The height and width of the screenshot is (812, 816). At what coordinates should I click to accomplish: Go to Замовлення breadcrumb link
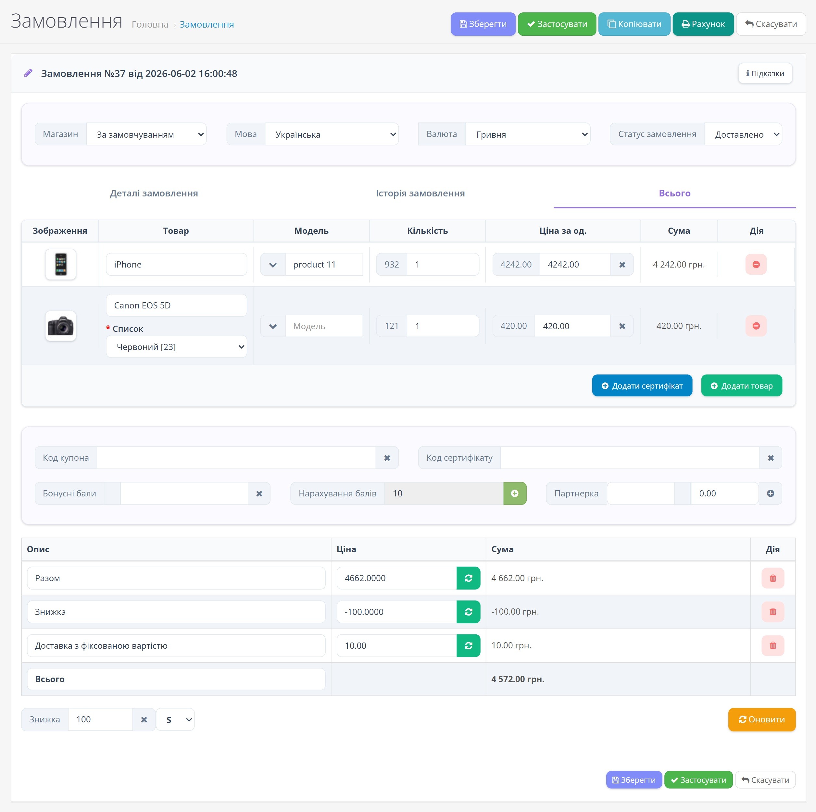point(207,24)
